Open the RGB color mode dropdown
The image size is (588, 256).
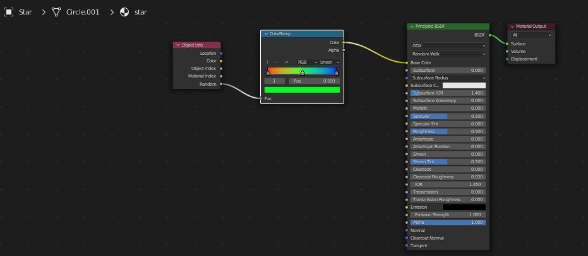click(307, 62)
